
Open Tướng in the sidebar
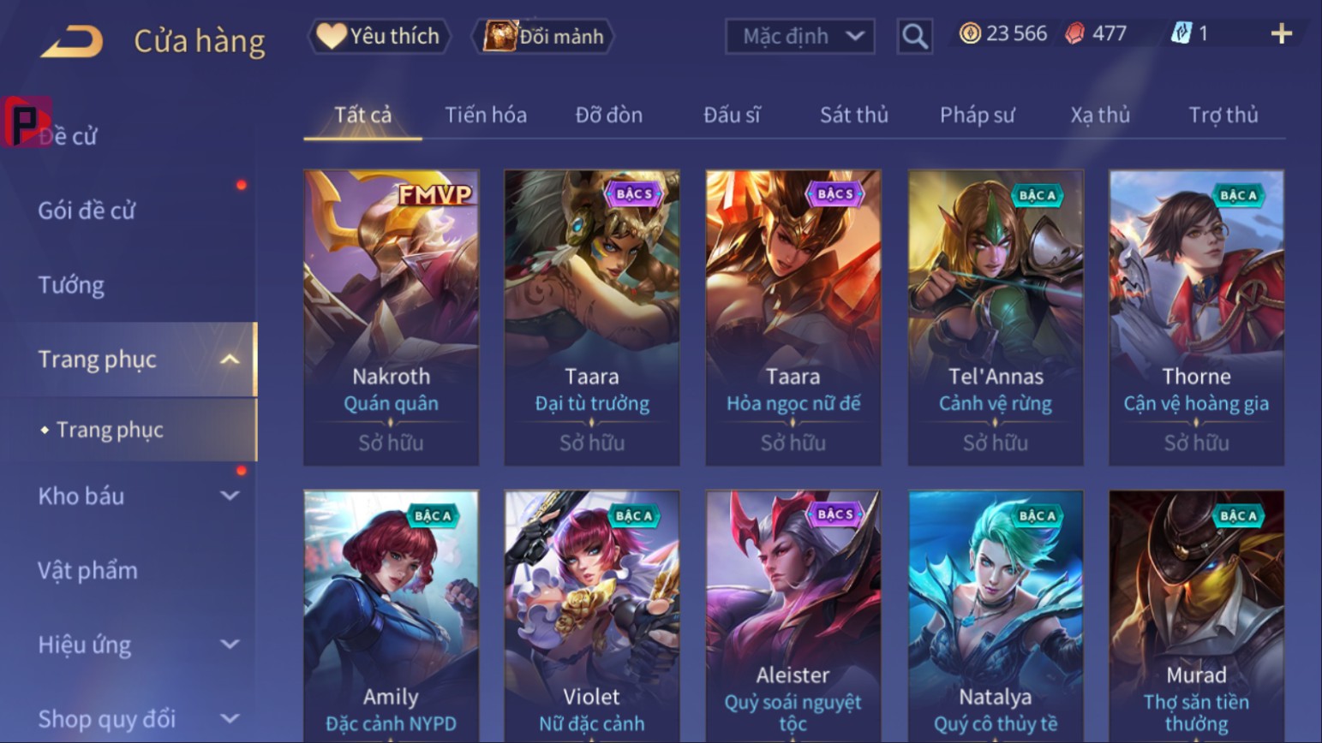click(x=71, y=285)
